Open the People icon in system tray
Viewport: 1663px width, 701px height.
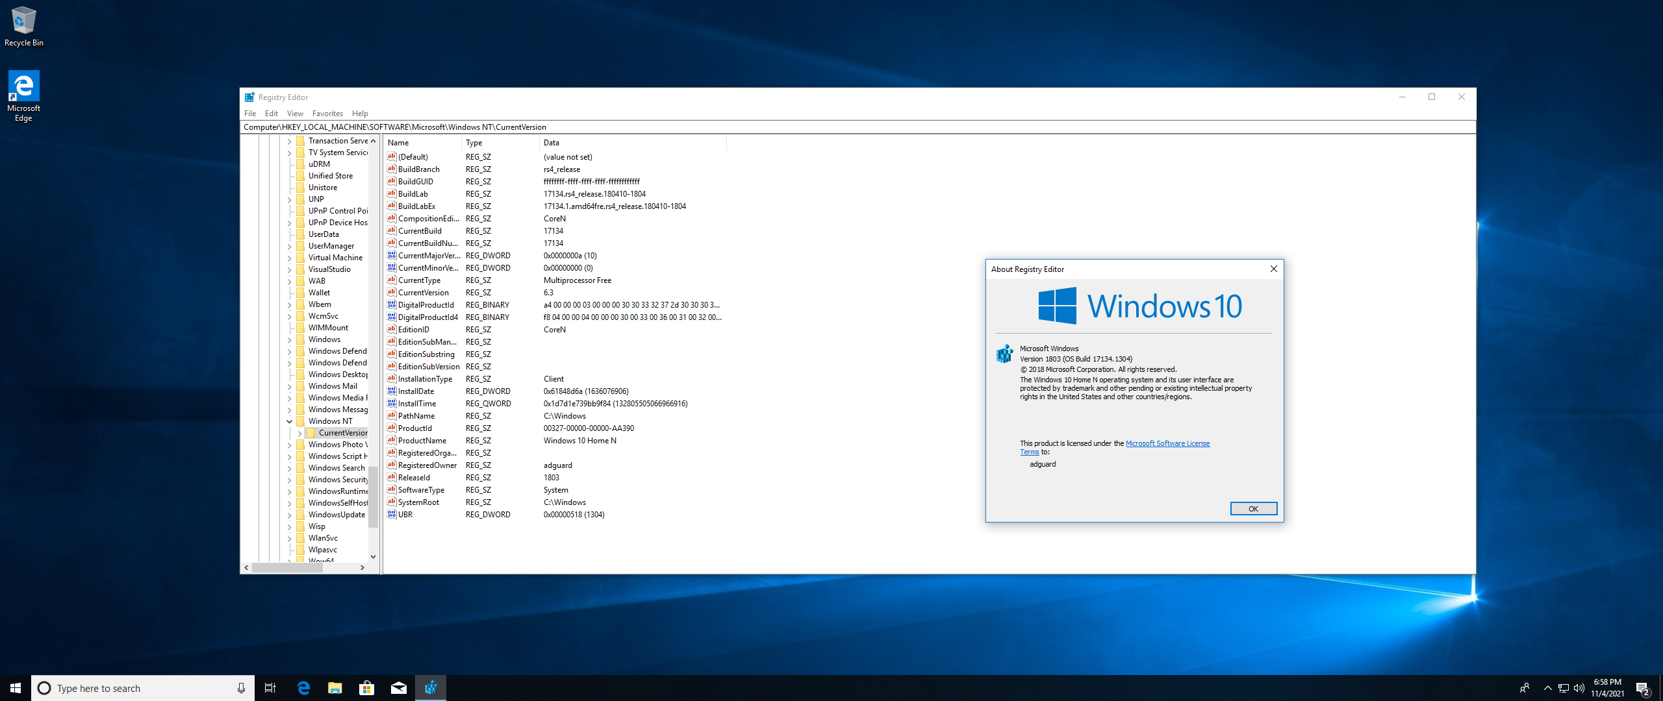click(x=1525, y=688)
